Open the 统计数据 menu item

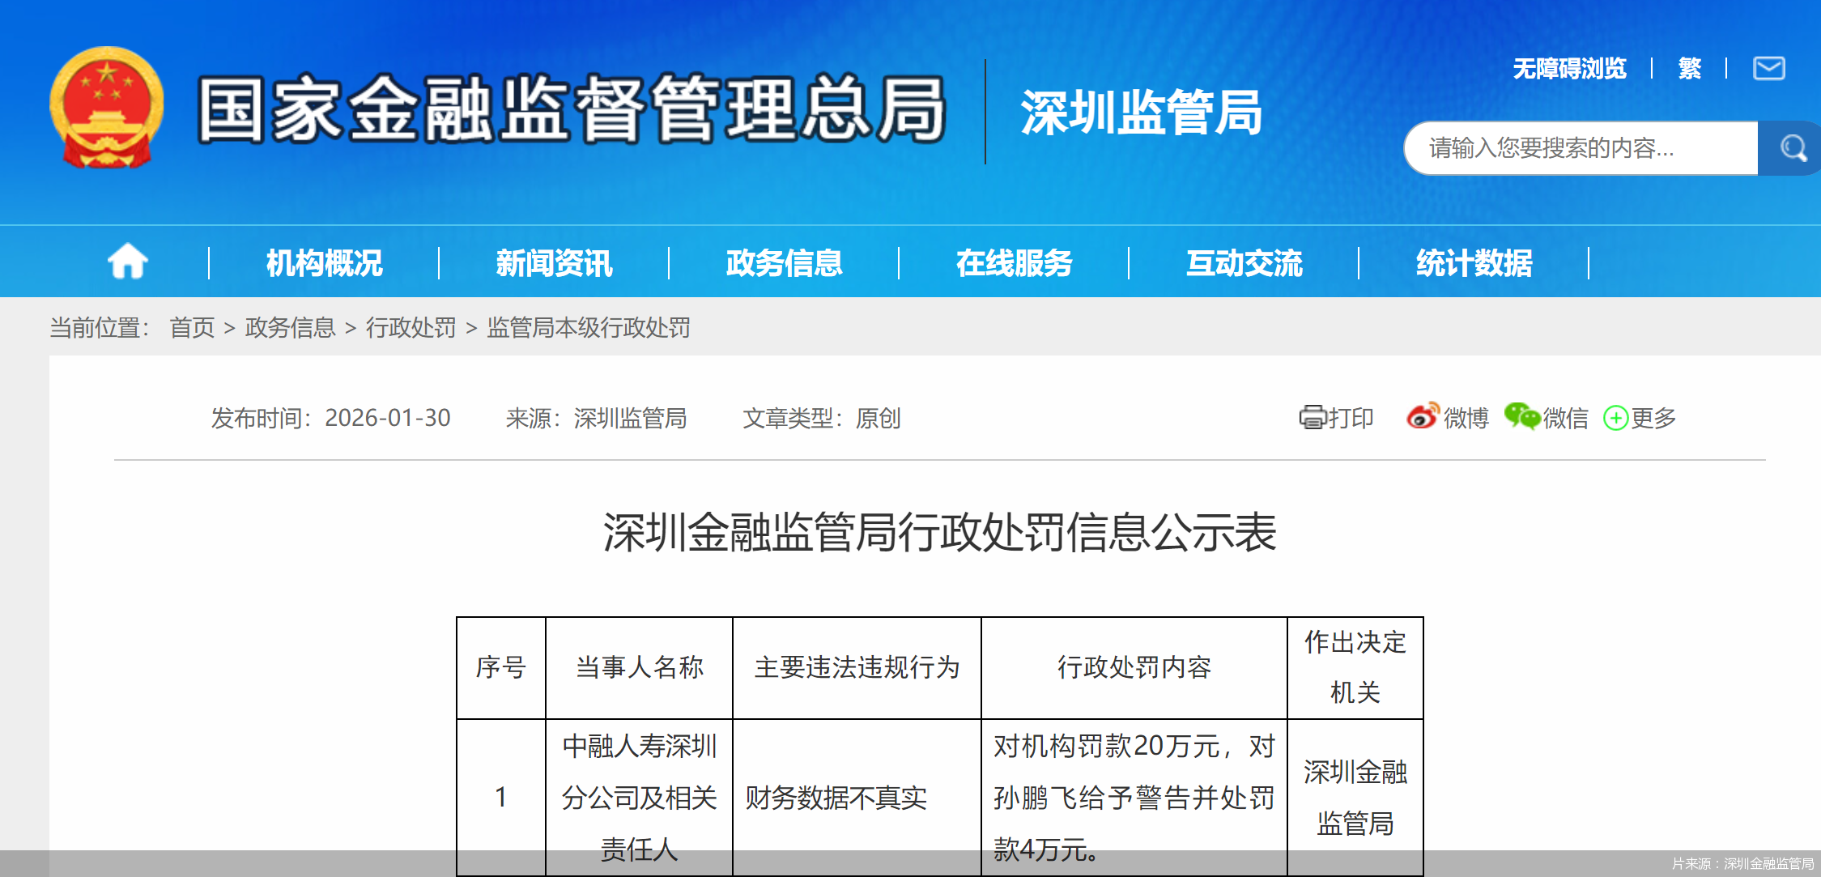click(1474, 263)
